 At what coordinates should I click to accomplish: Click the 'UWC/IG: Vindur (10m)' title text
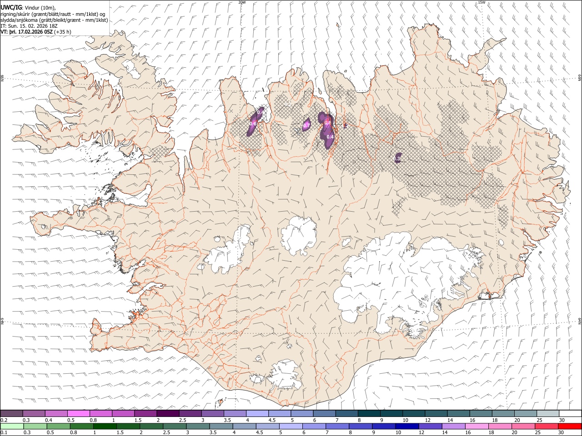coord(29,7)
